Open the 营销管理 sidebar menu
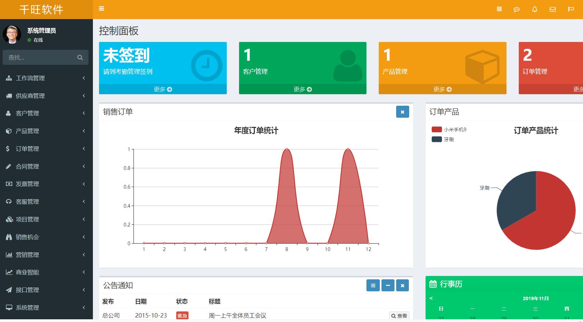 [x=46, y=255]
